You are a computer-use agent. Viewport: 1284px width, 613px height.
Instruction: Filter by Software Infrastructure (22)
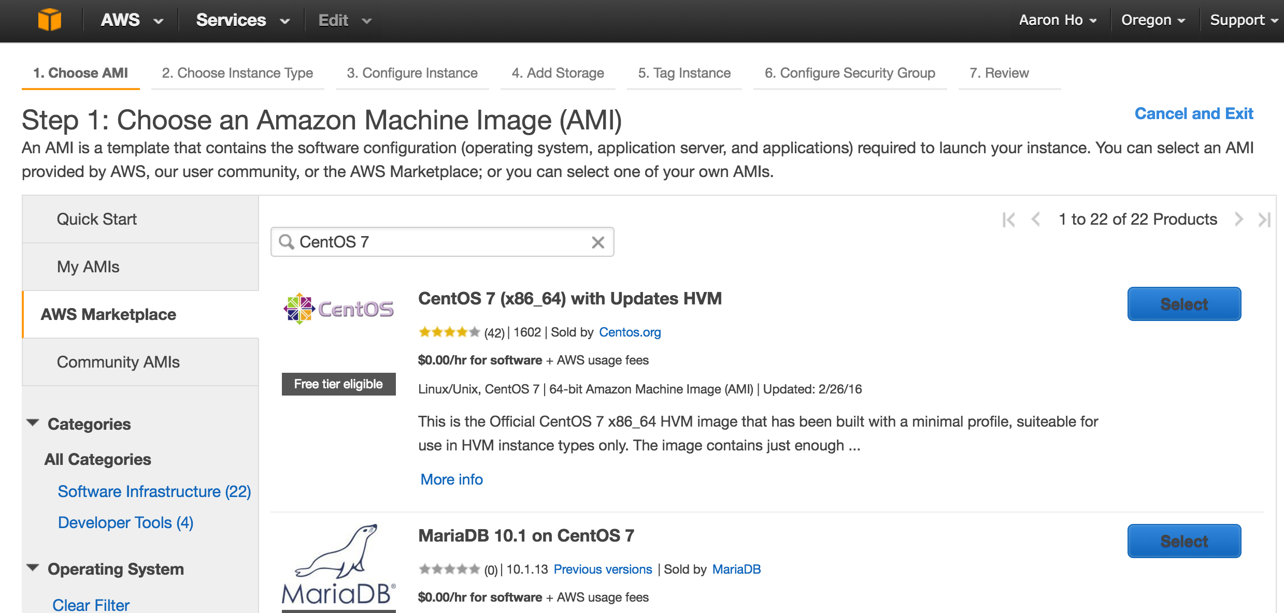154,491
